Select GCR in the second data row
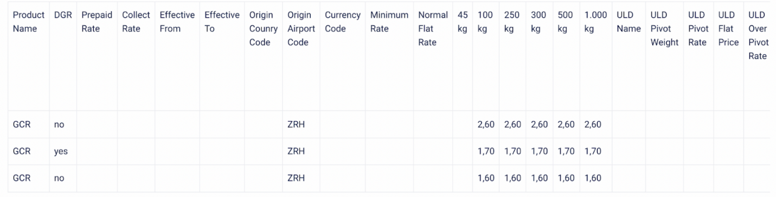 point(22,151)
